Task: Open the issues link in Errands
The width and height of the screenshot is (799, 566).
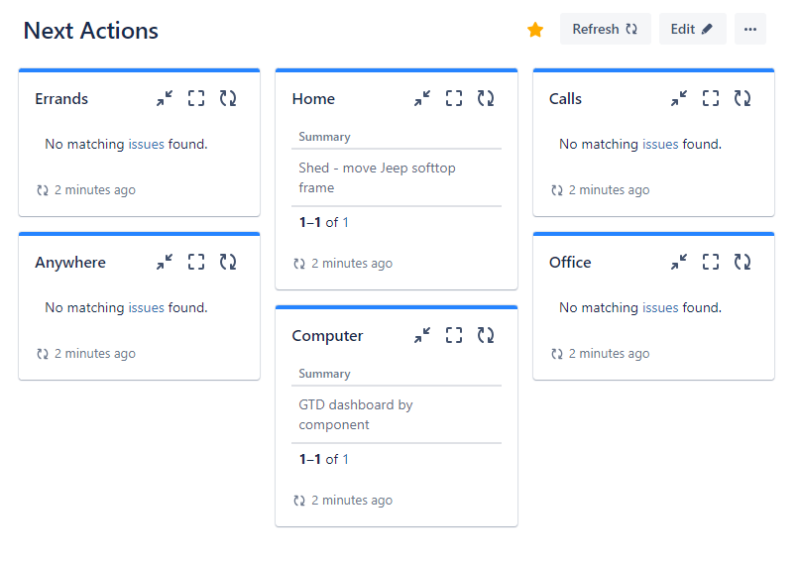Action: tap(147, 144)
